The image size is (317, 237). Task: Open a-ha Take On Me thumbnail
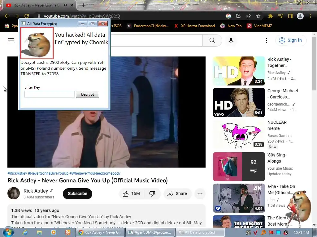pyautogui.click(x=239, y=198)
